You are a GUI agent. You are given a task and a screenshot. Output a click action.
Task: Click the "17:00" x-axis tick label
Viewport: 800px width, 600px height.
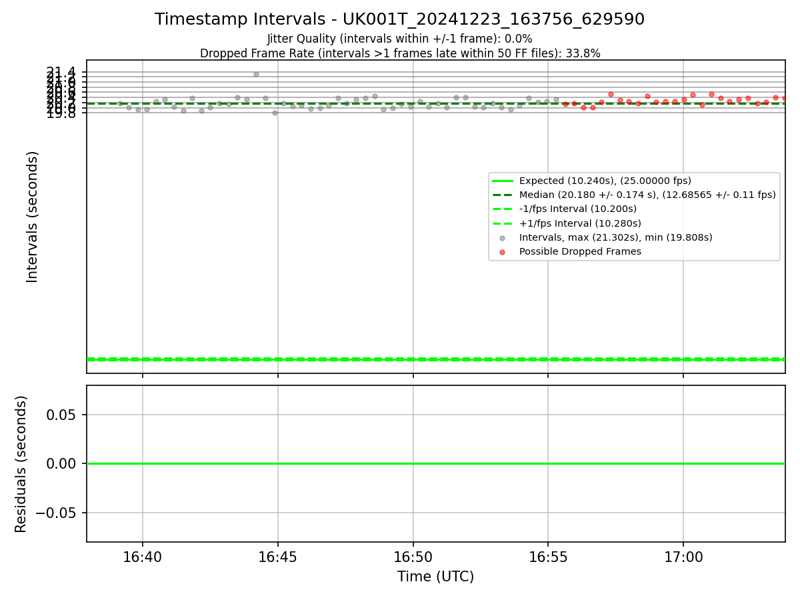(x=683, y=556)
